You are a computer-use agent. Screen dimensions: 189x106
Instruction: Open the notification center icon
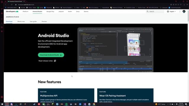pos(186,104)
